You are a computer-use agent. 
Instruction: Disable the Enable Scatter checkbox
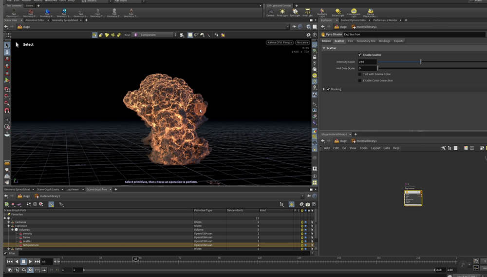(x=360, y=55)
